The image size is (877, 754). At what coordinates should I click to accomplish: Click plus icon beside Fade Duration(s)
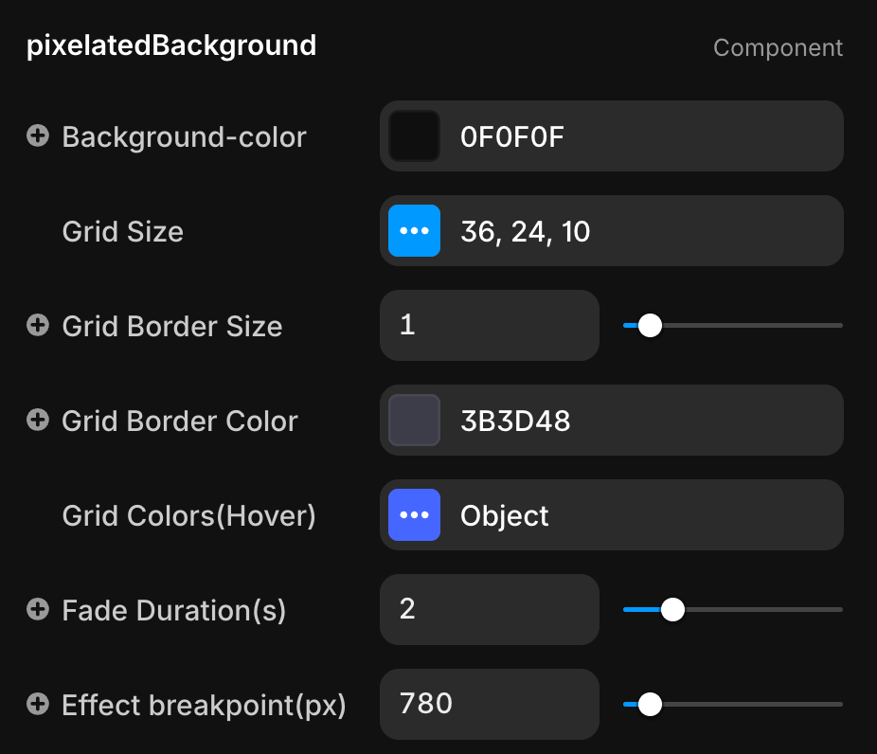(38, 610)
